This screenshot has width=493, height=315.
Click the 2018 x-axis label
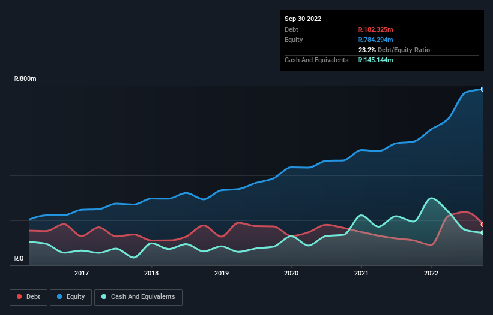click(151, 273)
